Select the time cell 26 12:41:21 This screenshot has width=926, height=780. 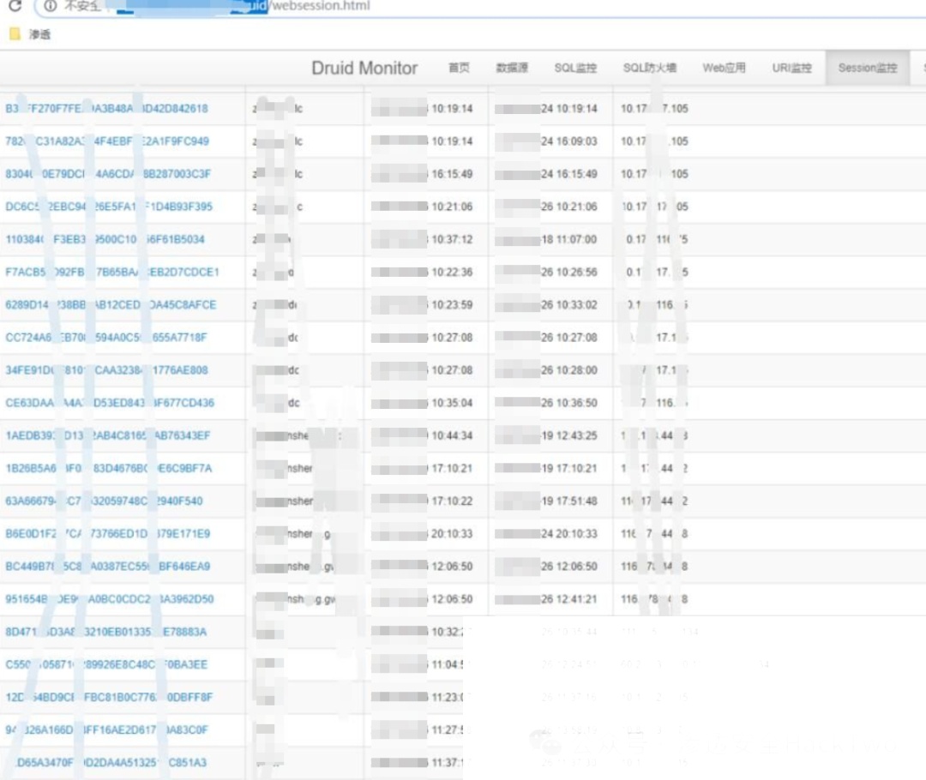click(x=569, y=599)
